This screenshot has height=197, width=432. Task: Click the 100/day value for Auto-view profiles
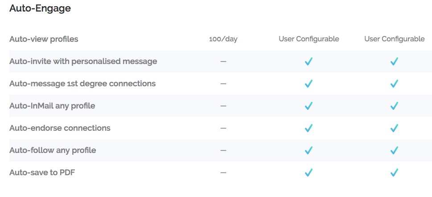coord(223,39)
